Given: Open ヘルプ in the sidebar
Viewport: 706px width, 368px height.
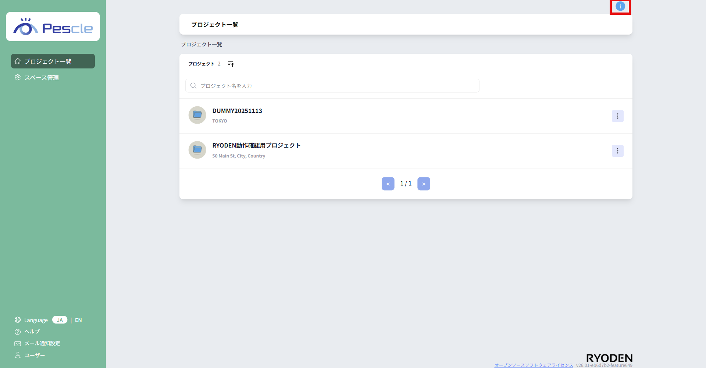Looking at the screenshot, I should coord(32,332).
